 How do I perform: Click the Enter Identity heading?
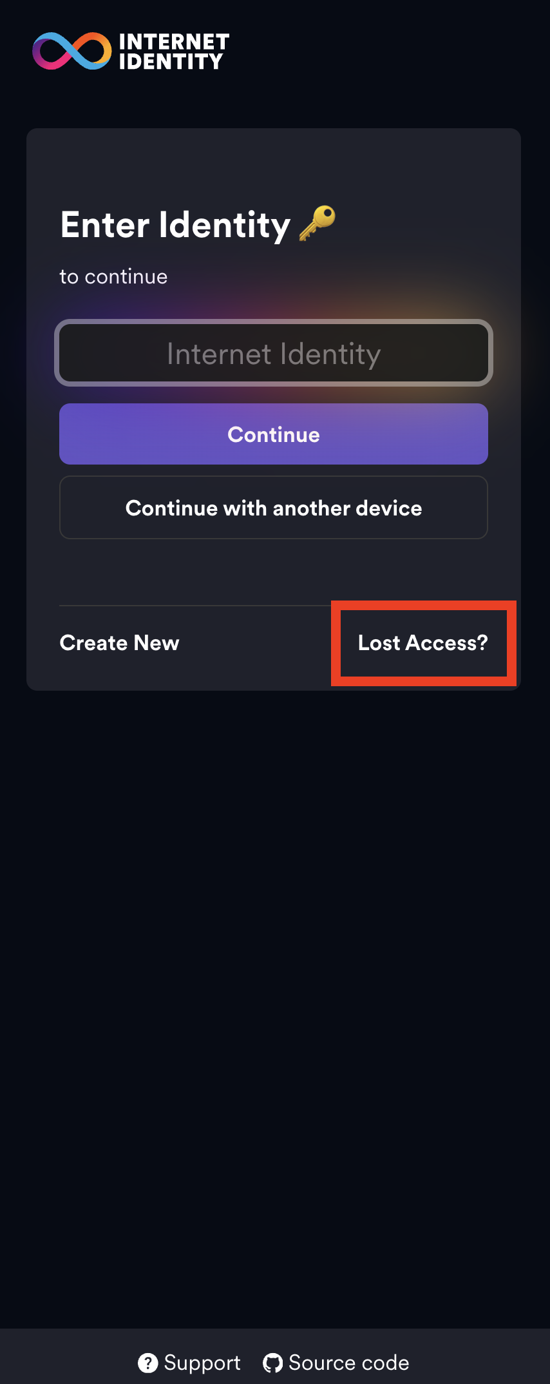(x=175, y=225)
